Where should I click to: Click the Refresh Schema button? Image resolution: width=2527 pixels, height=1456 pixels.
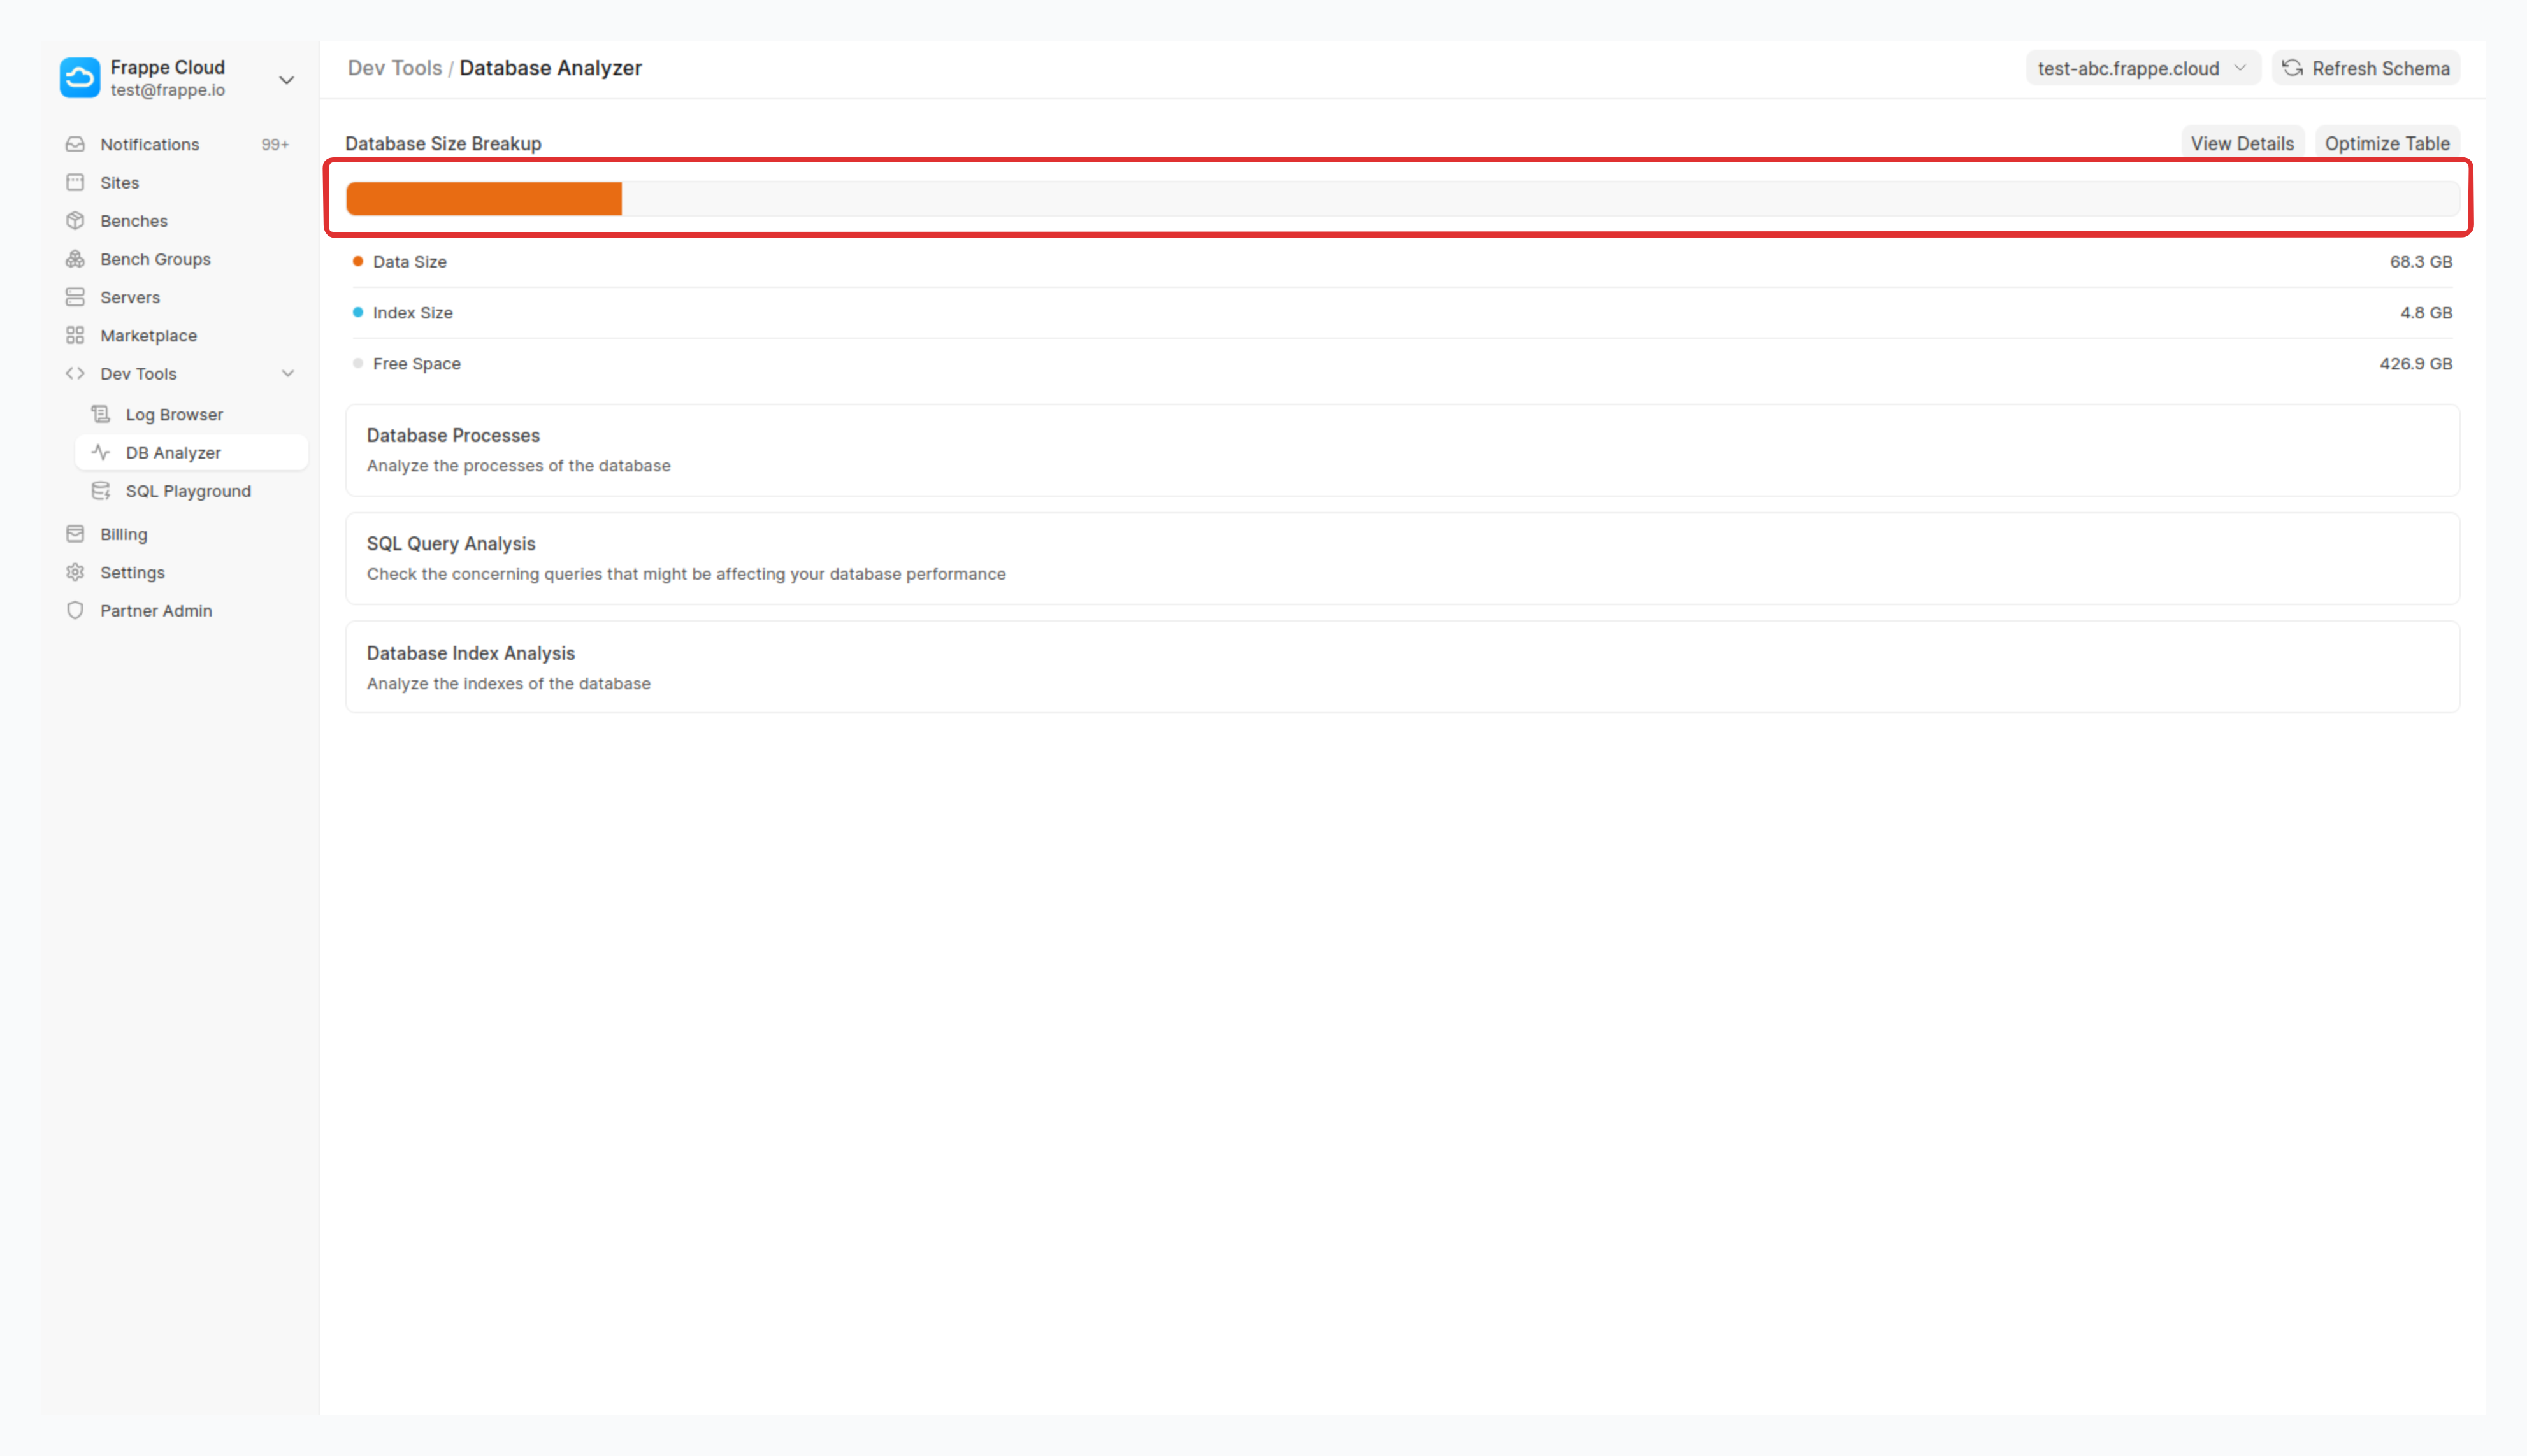pyautogui.click(x=2365, y=68)
